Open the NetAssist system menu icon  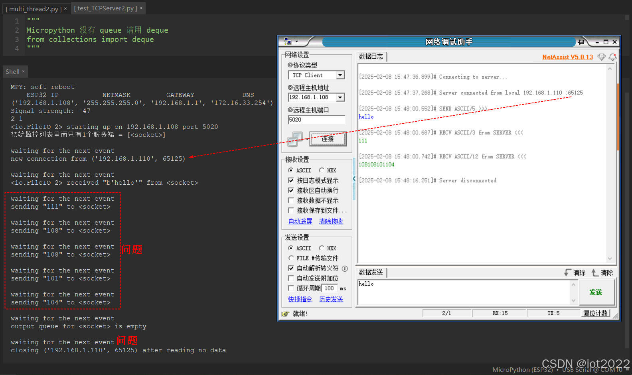287,41
